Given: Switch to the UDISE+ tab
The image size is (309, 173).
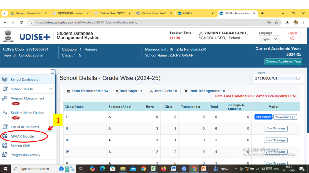Looking at the screenshot, I should [x=196, y=13].
